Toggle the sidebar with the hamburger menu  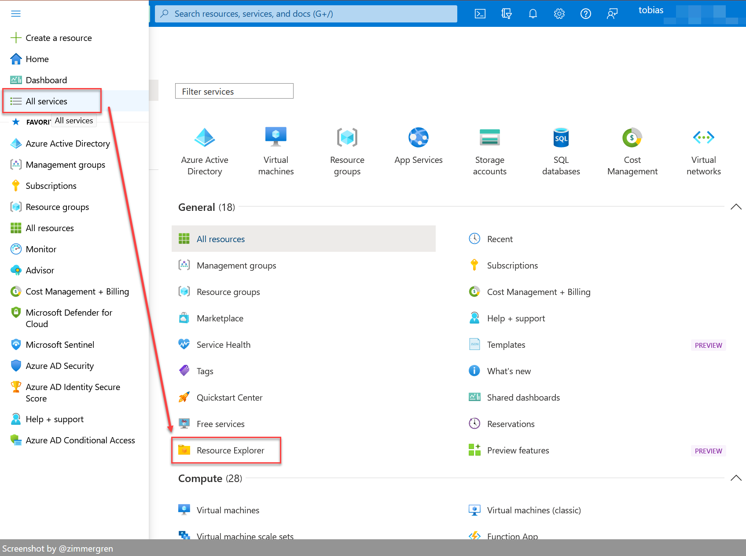16,14
